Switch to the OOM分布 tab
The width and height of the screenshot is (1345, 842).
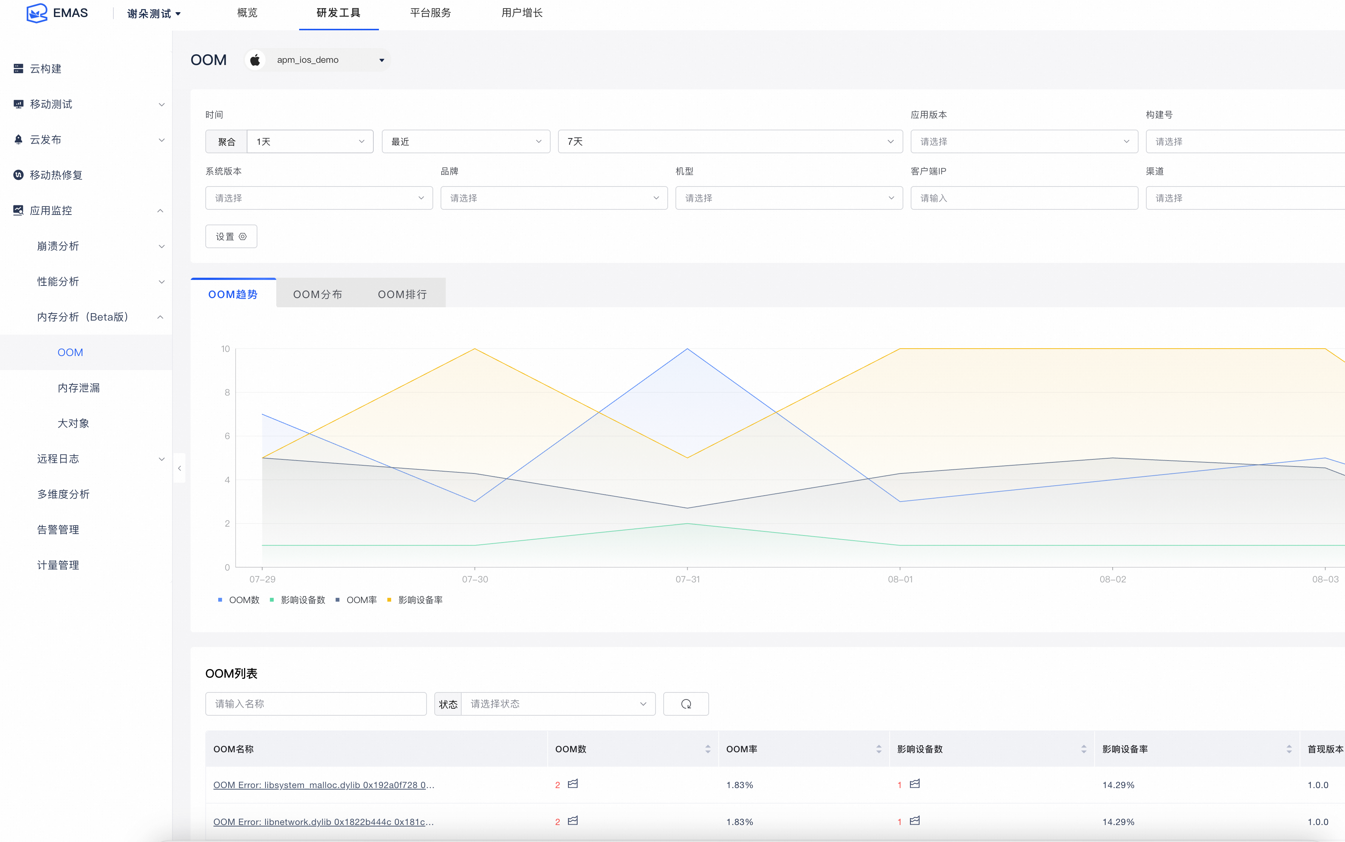click(318, 294)
